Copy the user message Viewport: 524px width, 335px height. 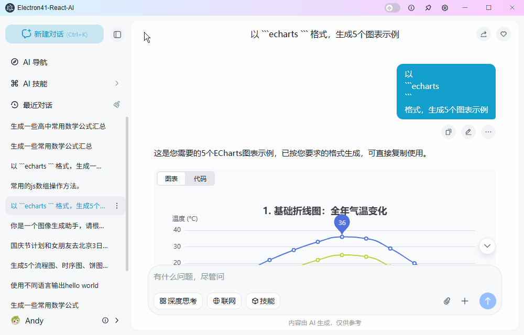click(x=449, y=132)
